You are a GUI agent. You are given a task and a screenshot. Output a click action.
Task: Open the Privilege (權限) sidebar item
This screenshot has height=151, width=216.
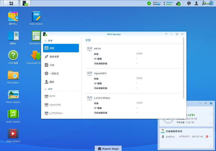click(61, 82)
